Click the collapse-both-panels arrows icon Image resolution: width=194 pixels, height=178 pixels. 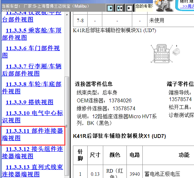tap(120, 8)
